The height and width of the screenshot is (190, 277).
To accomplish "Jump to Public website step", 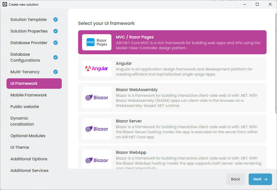I will pyautogui.click(x=34, y=107).
